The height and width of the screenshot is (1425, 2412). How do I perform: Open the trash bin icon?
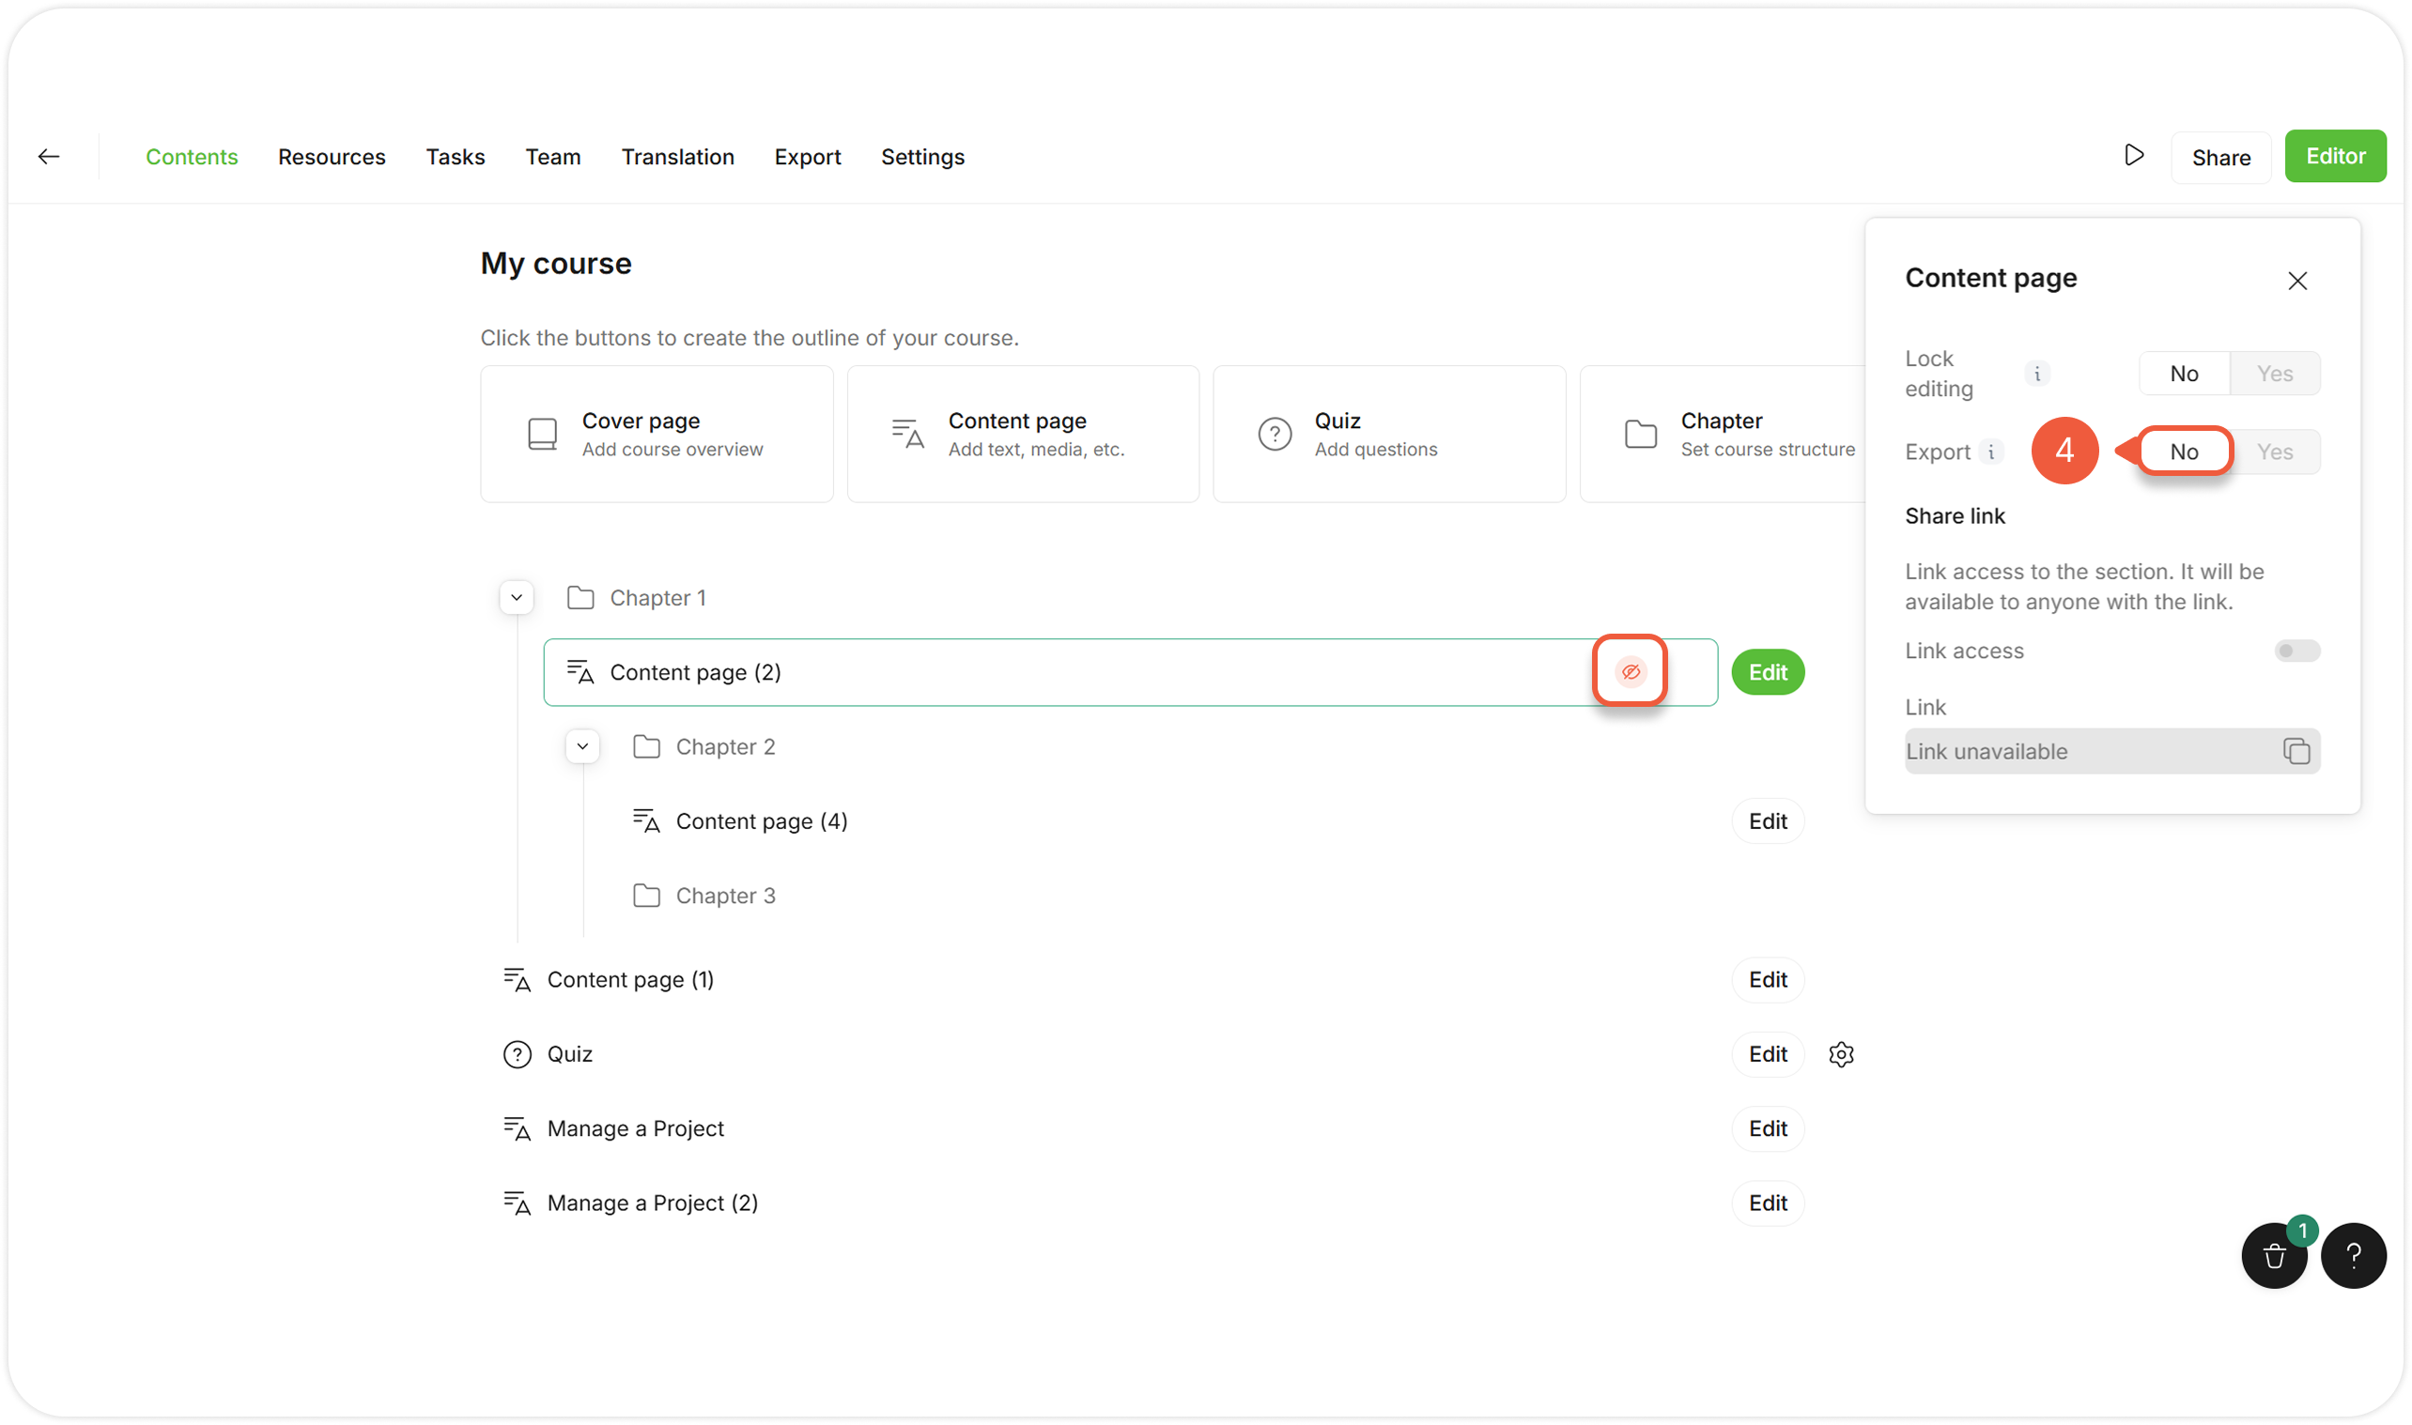[x=2274, y=1255]
